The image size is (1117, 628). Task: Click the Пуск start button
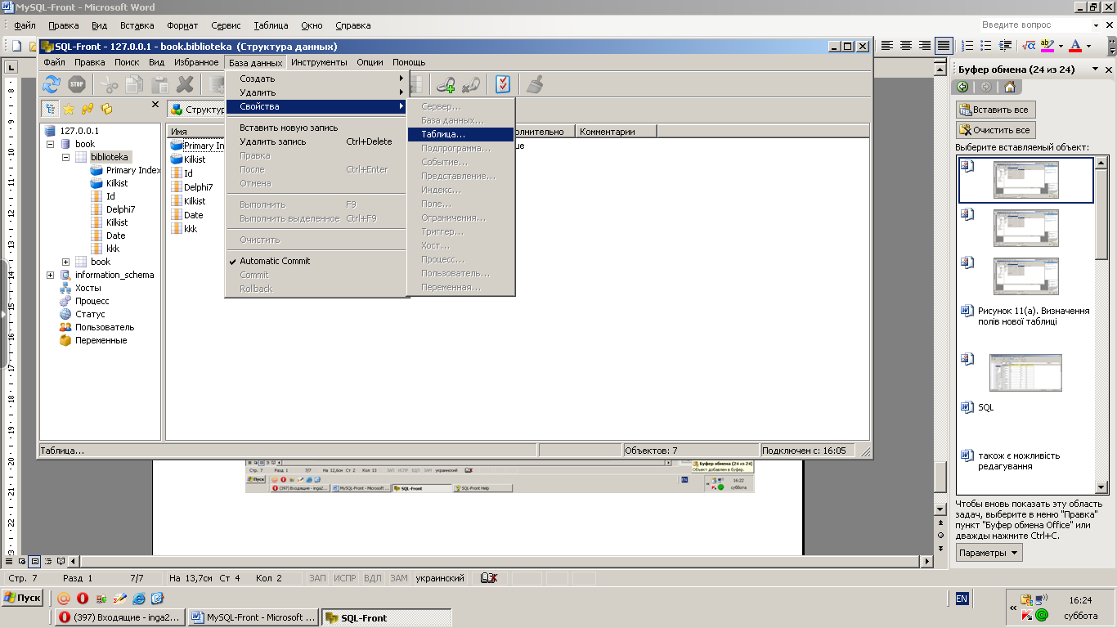pyautogui.click(x=23, y=598)
